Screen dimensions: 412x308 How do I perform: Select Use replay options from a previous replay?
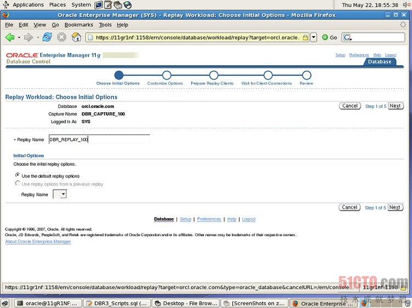coord(18,184)
